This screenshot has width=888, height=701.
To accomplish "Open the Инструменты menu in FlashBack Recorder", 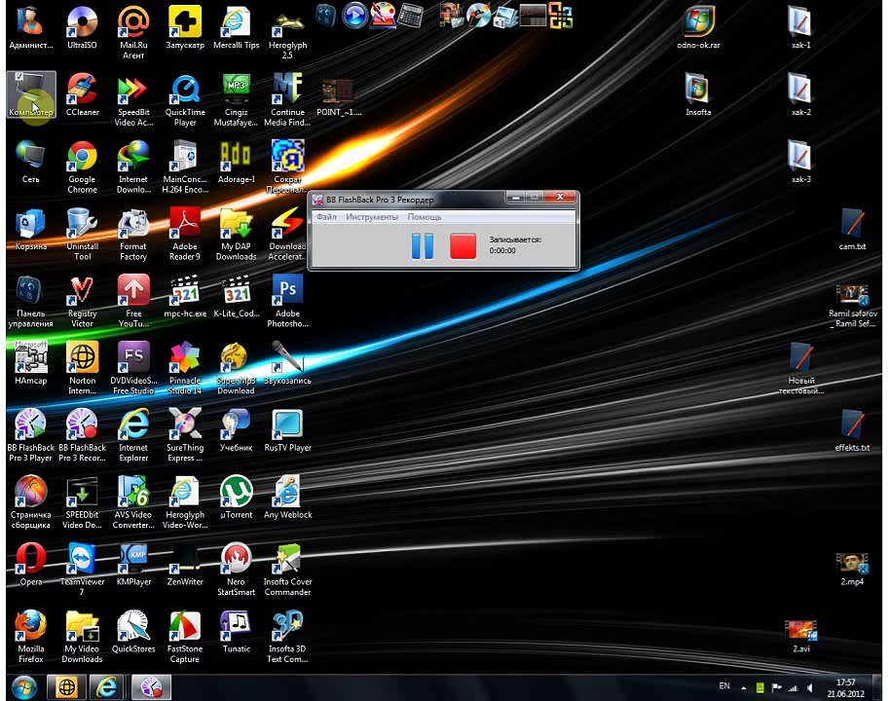I will coord(372,217).
